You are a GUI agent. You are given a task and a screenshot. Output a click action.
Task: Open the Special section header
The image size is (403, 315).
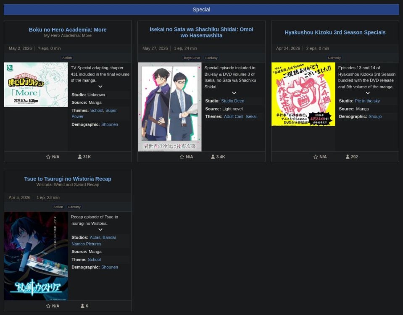pyautogui.click(x=201, y=10)
